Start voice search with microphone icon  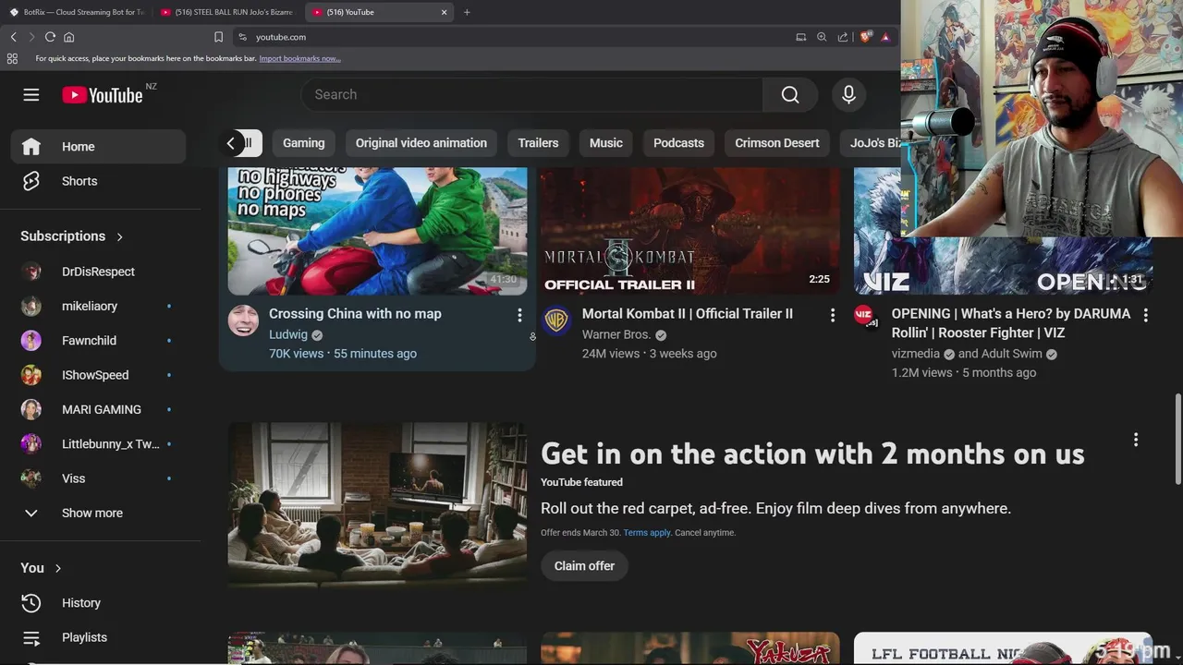tap(848, 94)
